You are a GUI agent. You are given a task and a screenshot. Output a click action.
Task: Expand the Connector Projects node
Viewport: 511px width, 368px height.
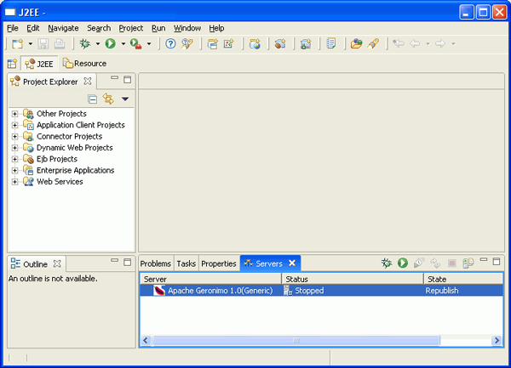click(14, 137)
